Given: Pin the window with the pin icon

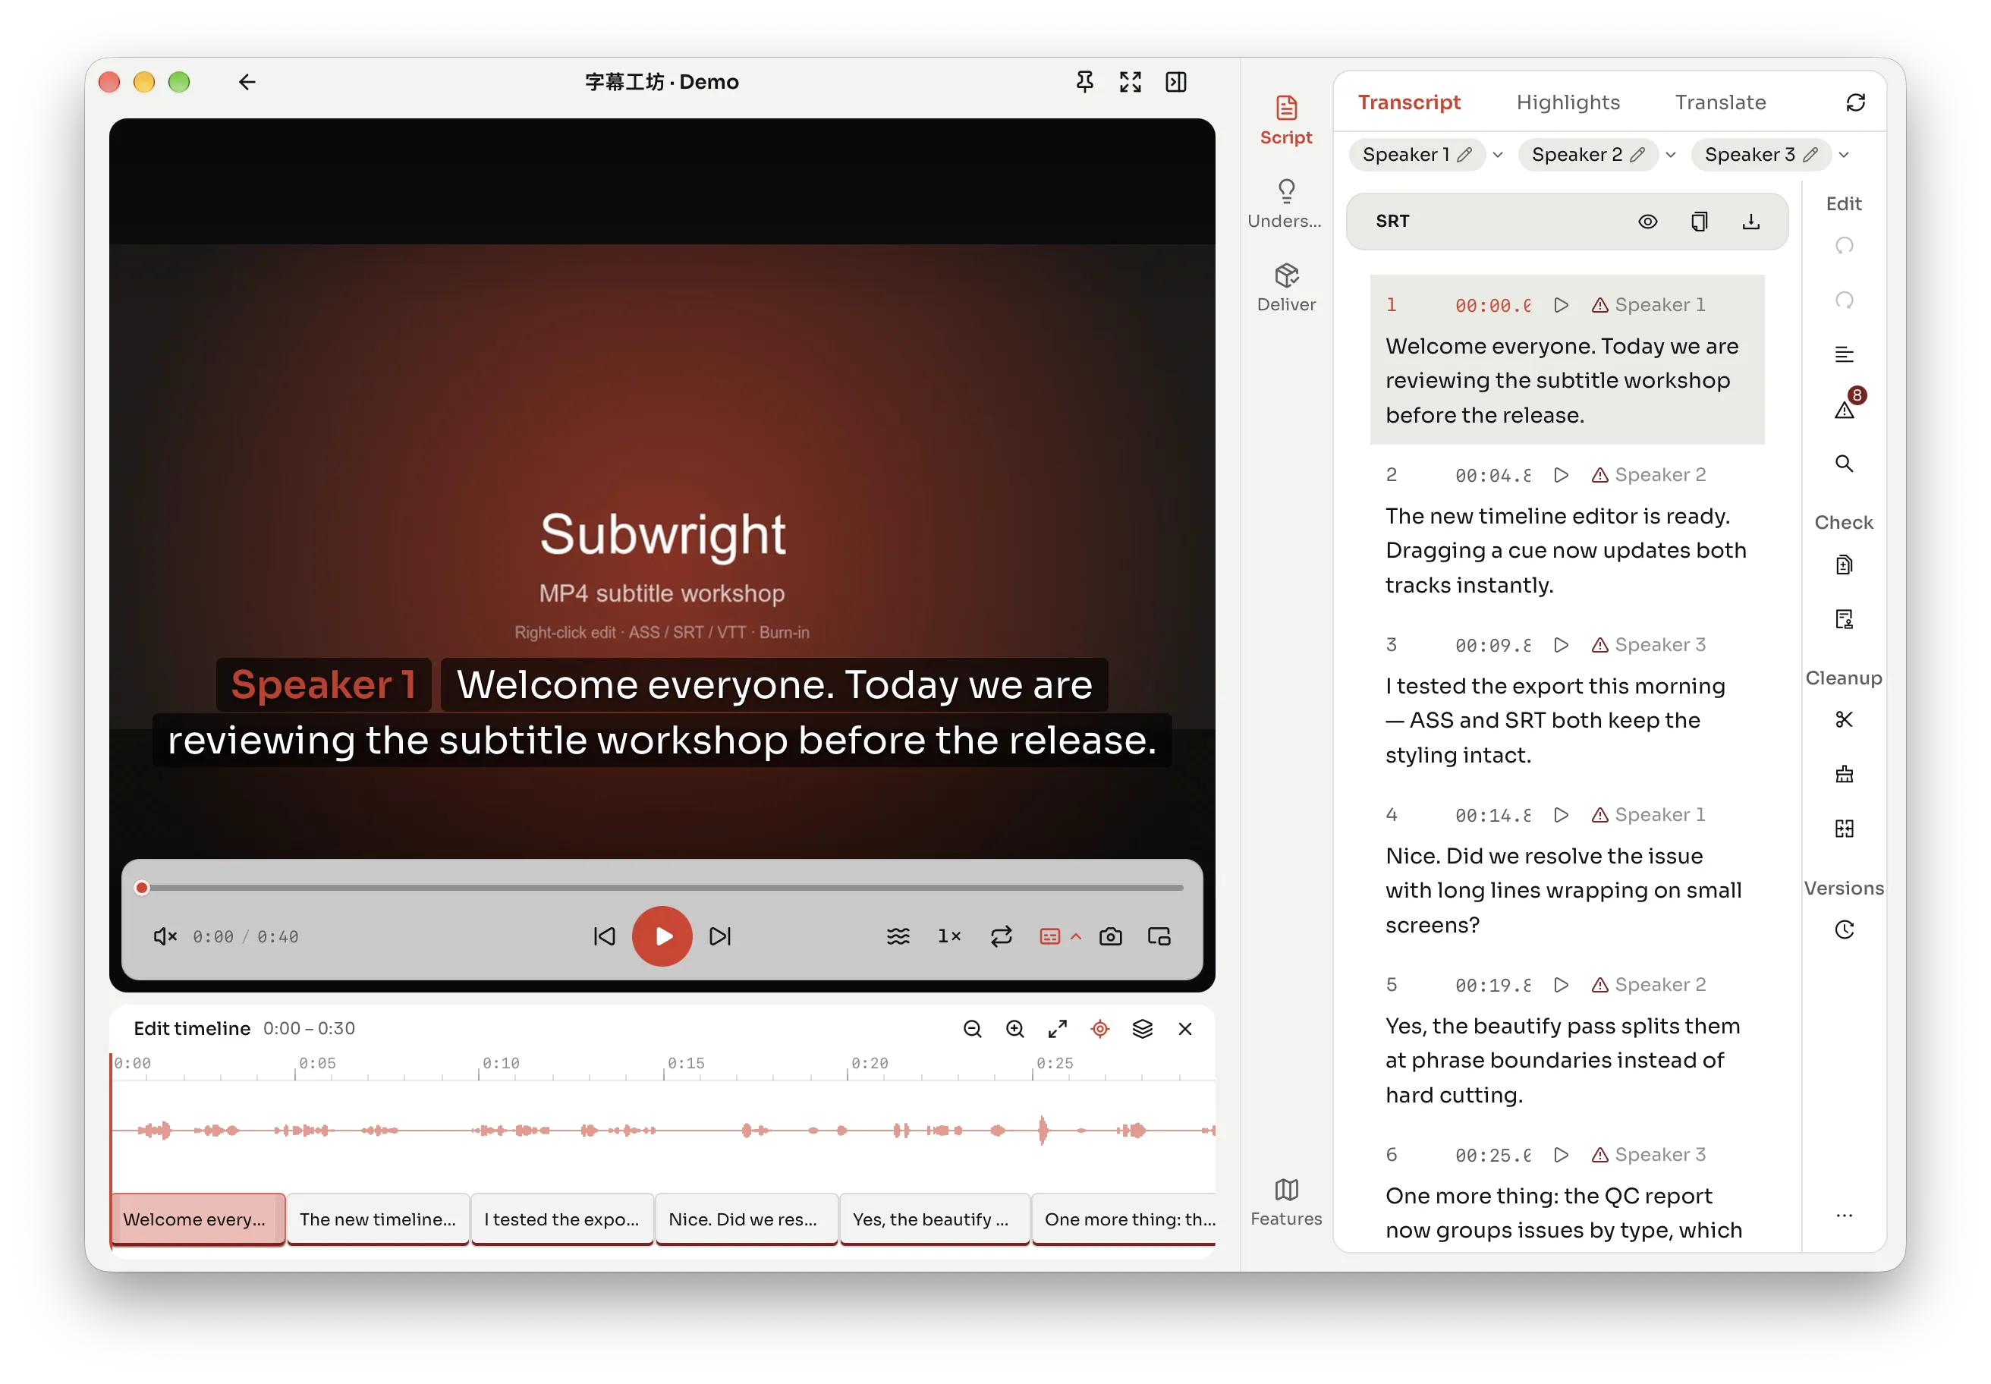Looking at the screenshot, I should 1084,83.
